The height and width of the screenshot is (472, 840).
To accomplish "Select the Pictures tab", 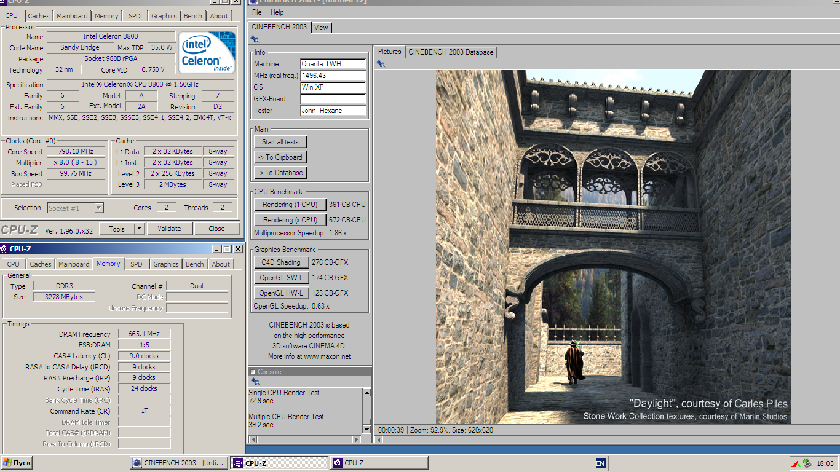I will (389, 52).
